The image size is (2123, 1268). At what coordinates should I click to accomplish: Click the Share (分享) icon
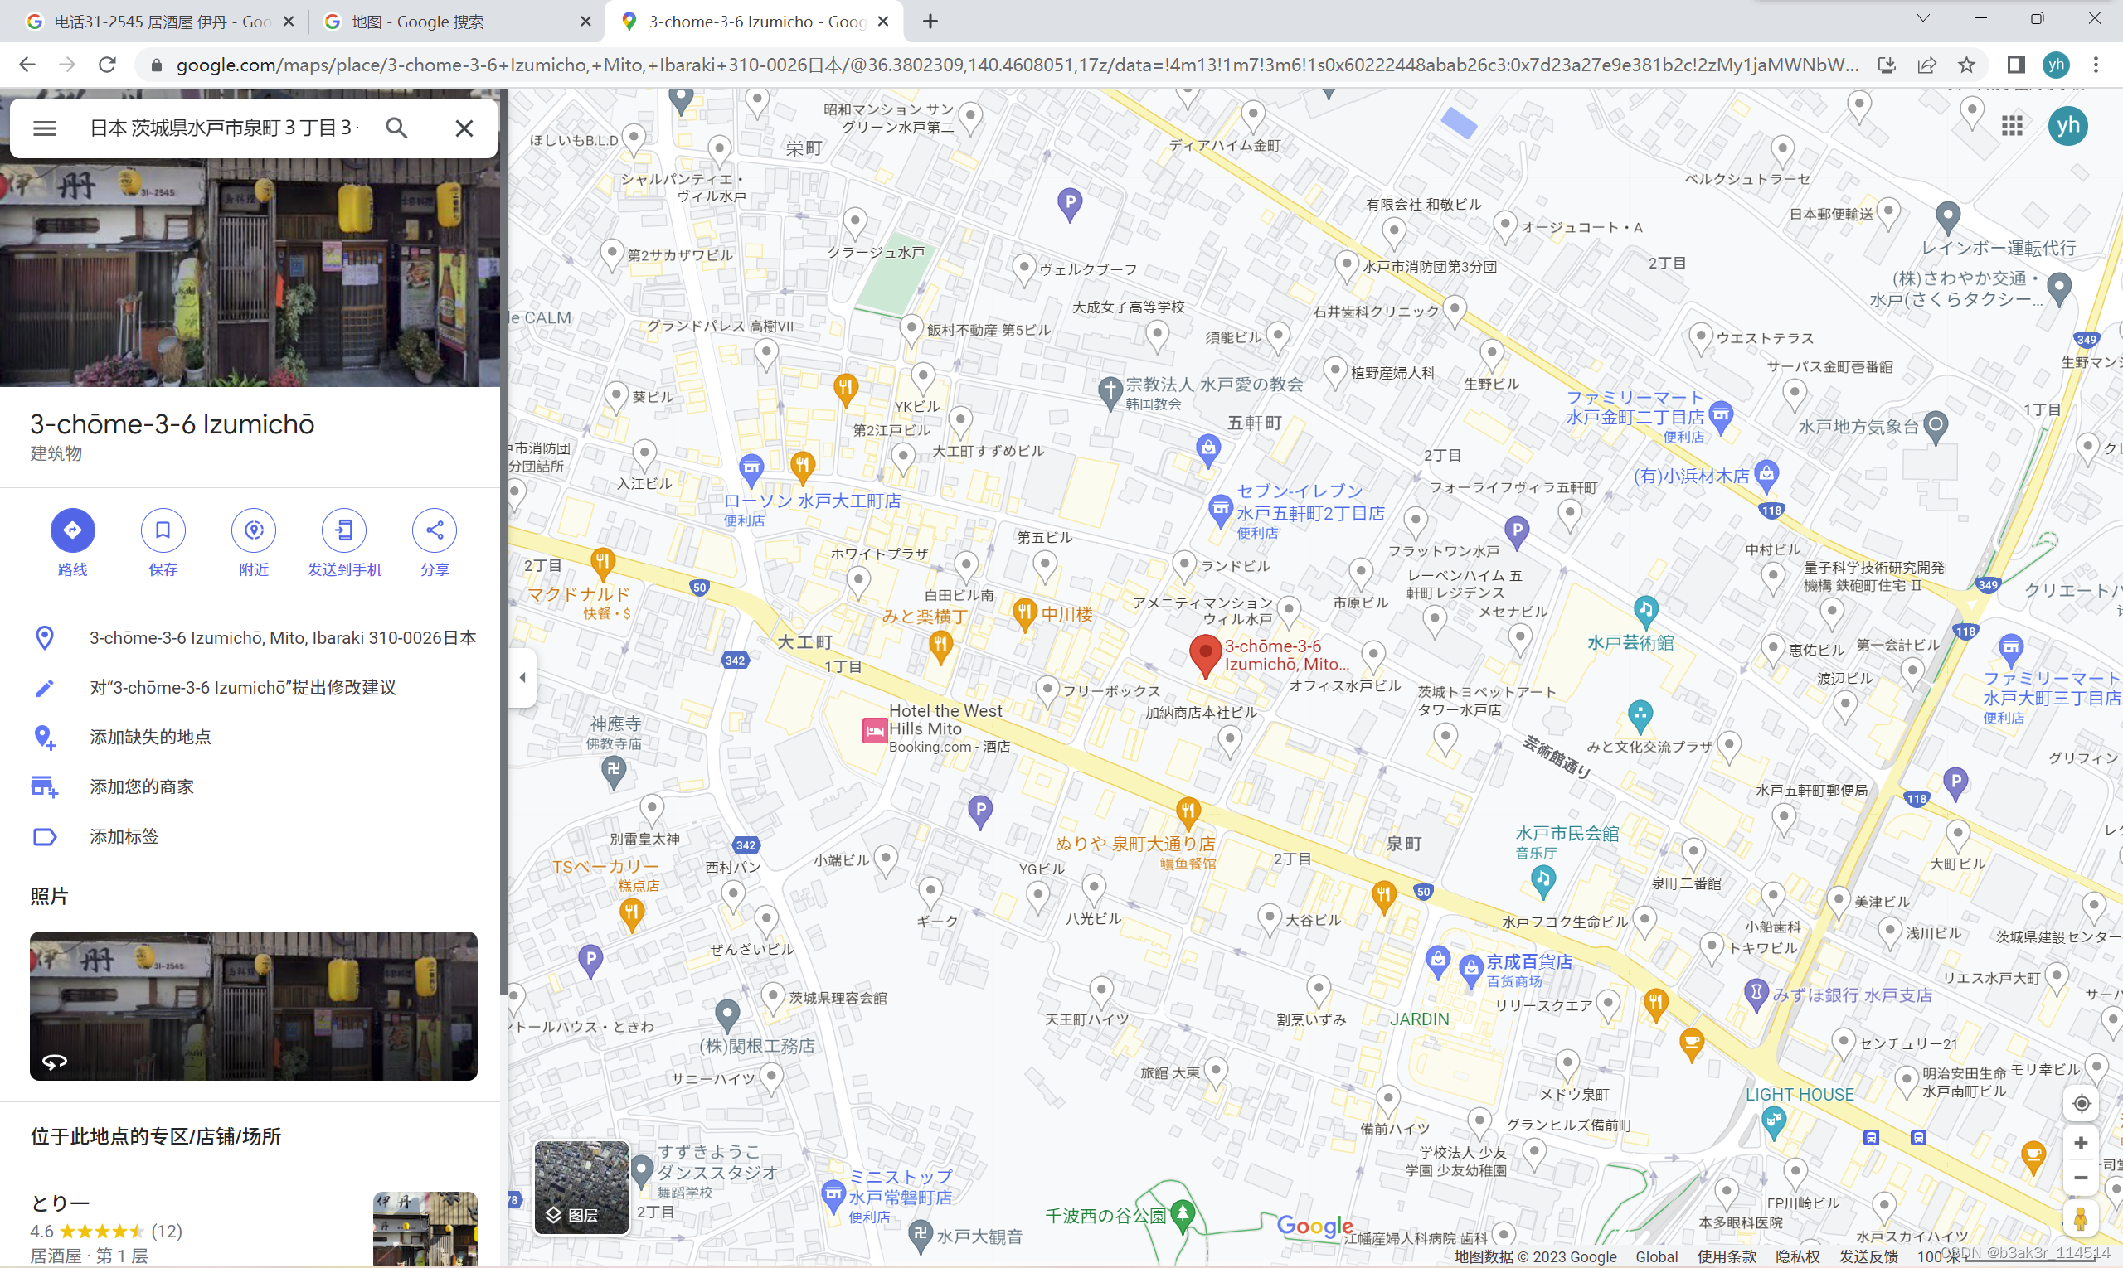[x=435, y=530]
